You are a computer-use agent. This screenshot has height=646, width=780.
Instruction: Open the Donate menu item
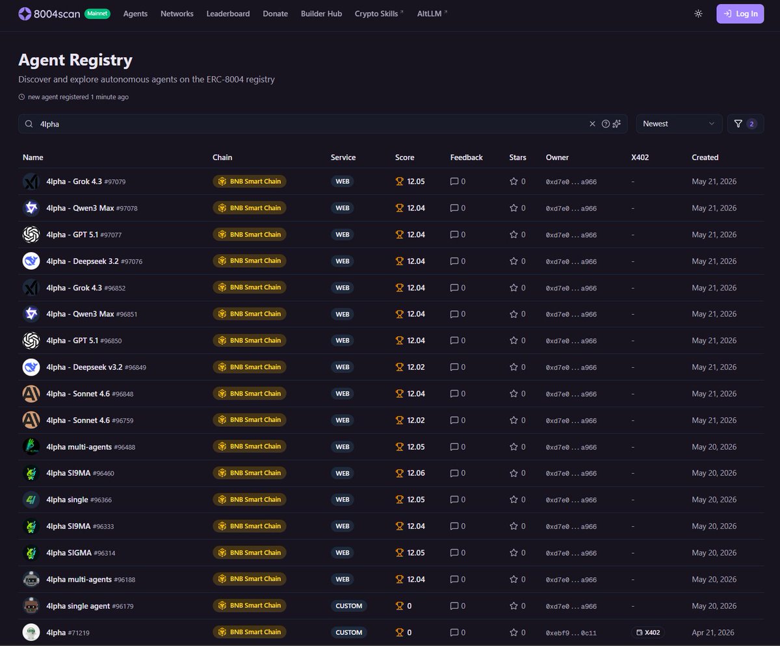275,14
